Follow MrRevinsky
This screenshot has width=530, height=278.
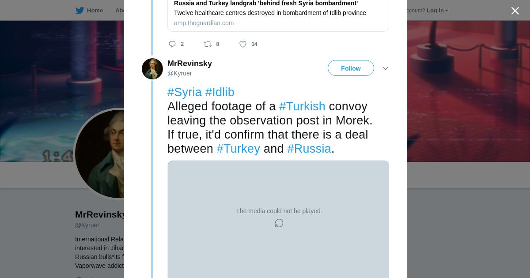point(351,68)
